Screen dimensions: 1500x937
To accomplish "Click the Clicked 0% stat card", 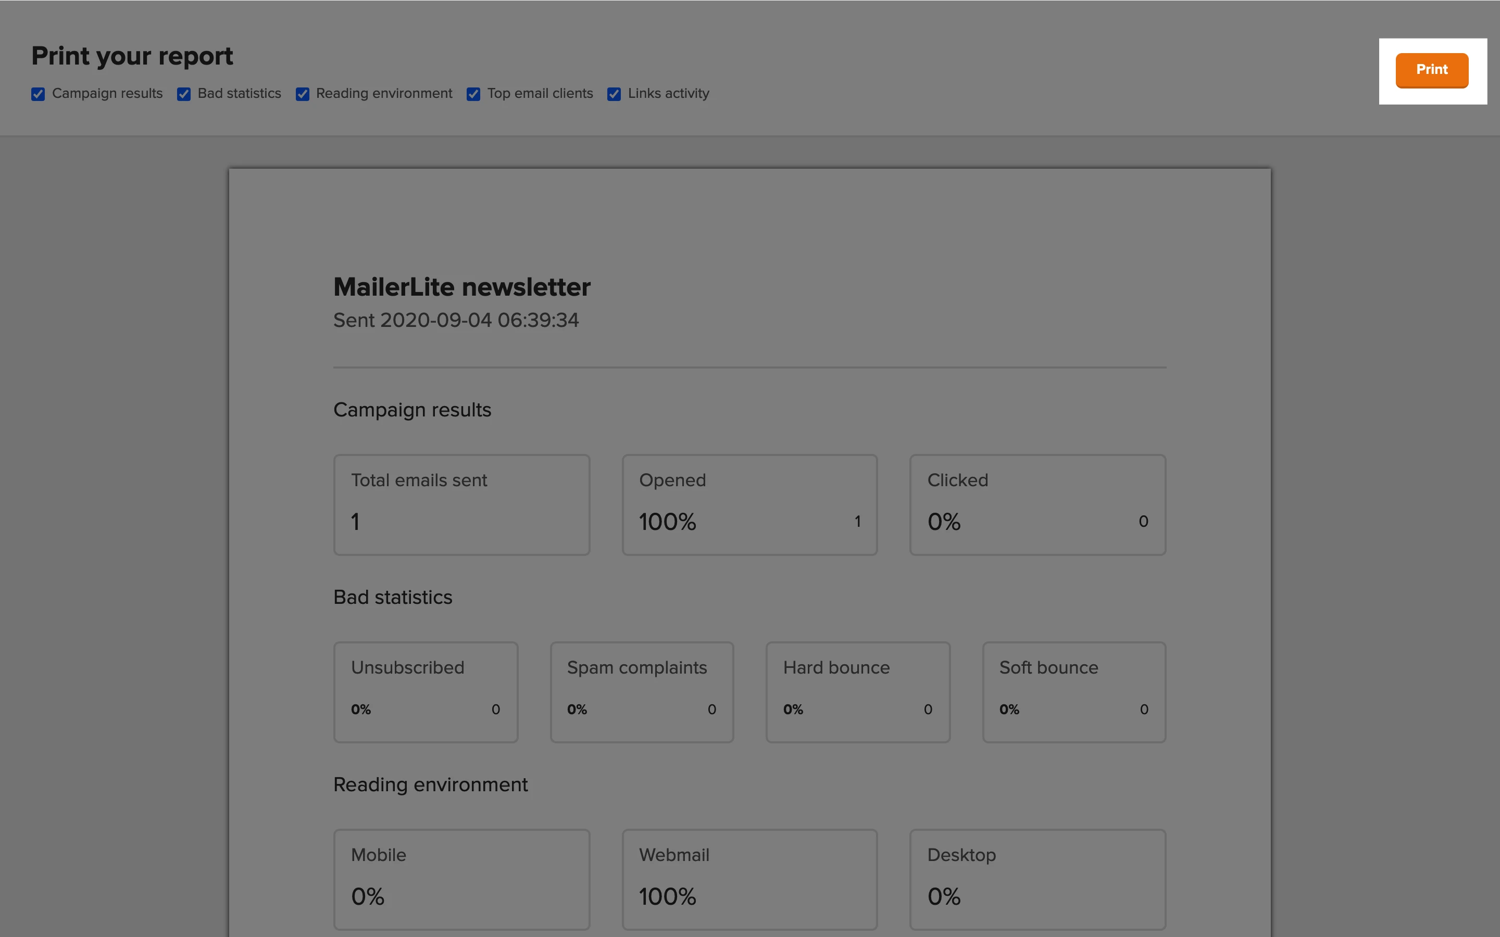I will [1037, 504].
